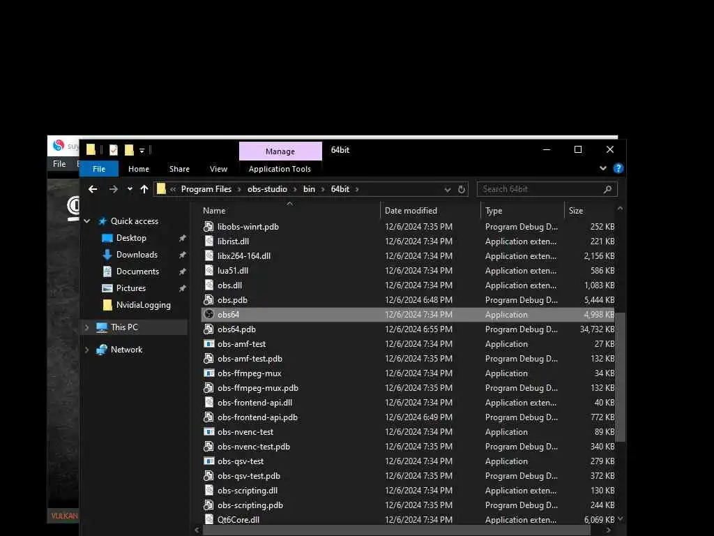Viewport: 714px width, 536px height.
Task: Select the obs-amf-test application icon
Action: point(209,344)
